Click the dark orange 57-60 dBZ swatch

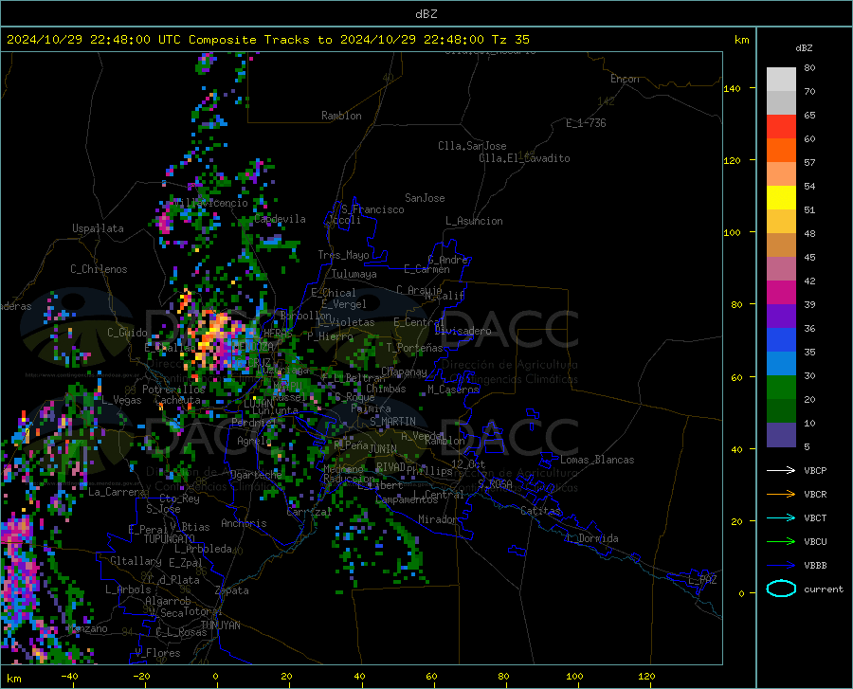click(781, 151)
